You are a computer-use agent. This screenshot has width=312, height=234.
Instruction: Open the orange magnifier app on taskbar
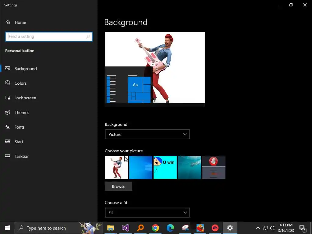tap(140, 228)
